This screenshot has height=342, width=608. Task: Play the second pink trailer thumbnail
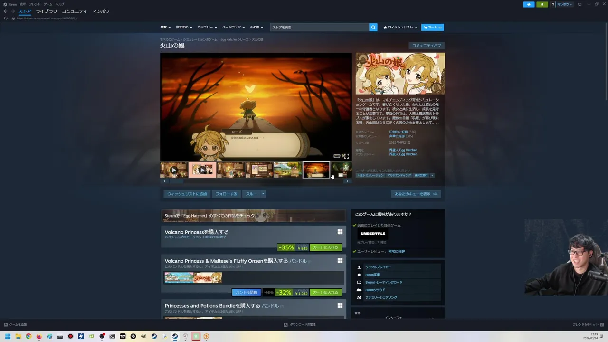[x=202, y=170]
